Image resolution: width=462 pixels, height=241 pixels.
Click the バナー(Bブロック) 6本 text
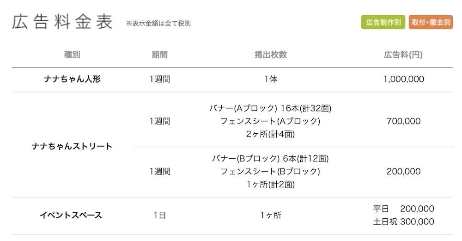click(x=270, y=159)
